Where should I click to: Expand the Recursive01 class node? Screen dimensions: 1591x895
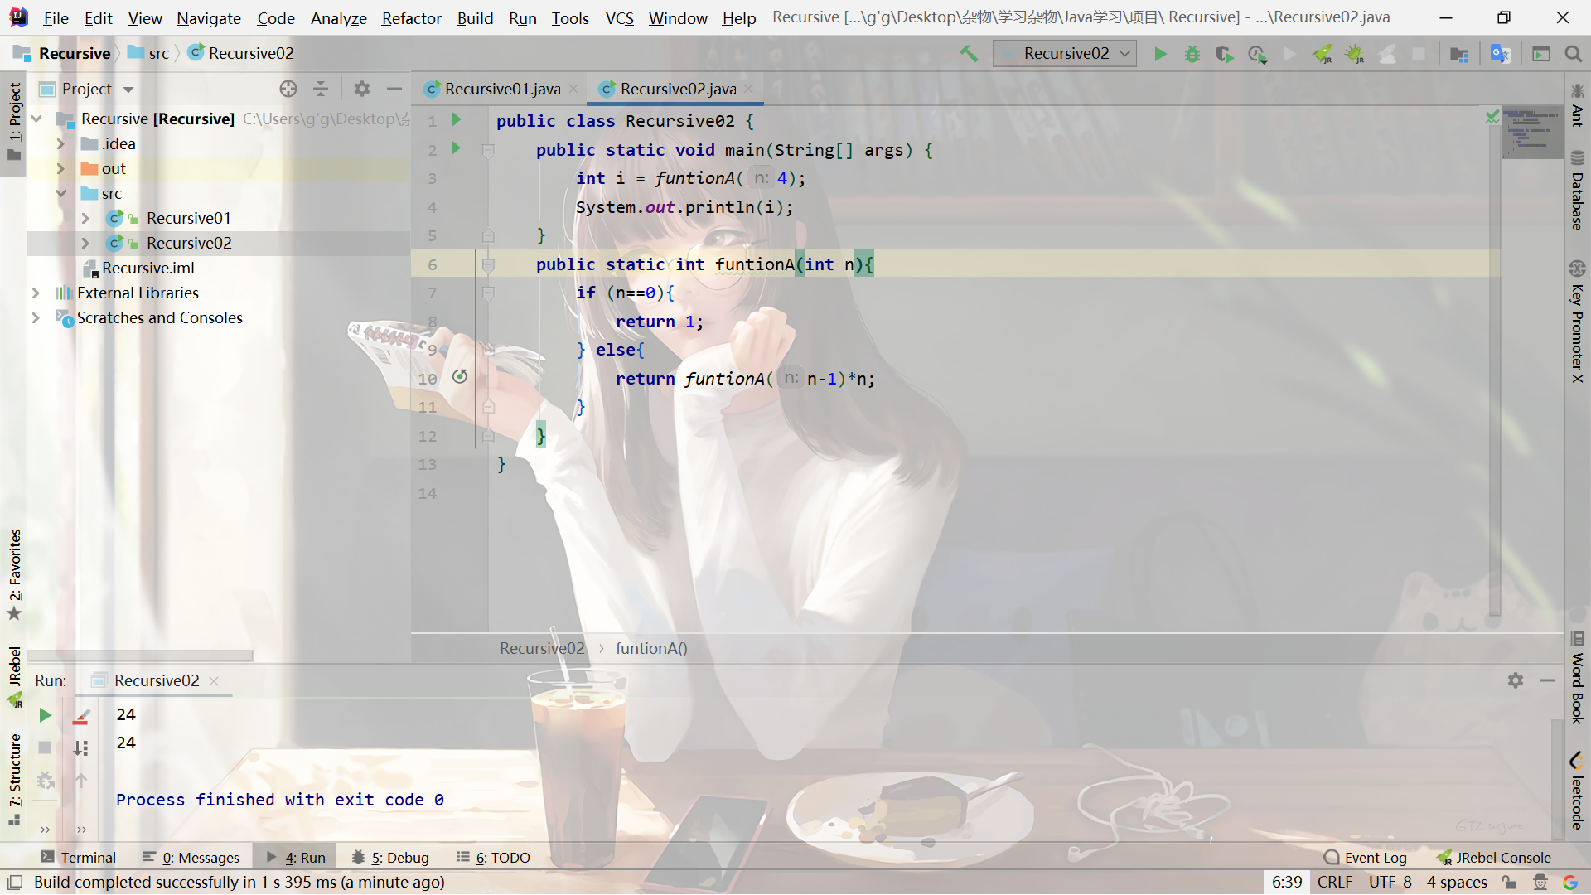coord(85,219)
